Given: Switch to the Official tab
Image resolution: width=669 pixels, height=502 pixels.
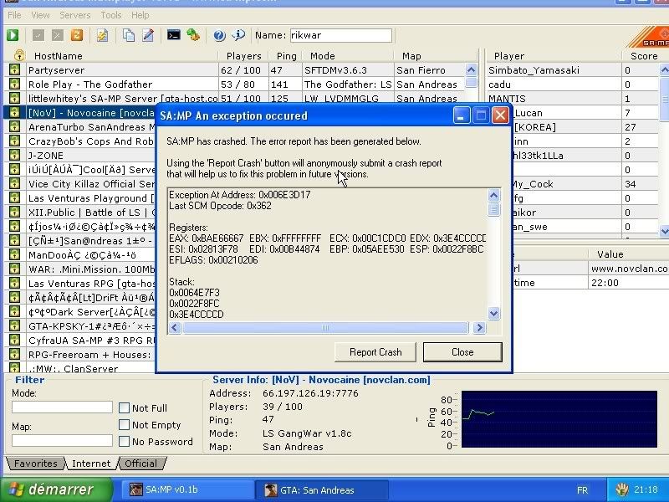Looking at the screenshot, I should [140, 464].
